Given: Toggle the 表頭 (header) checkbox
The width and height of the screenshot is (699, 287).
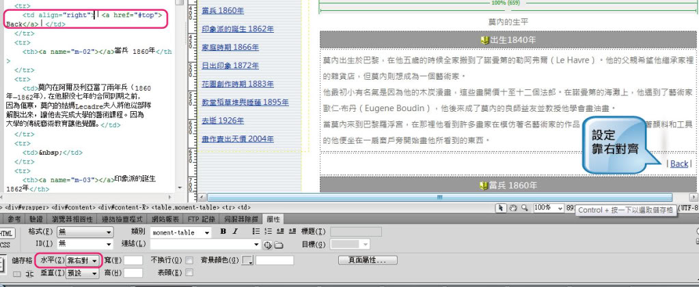Looking at the screenshot, I should (189, 273).
